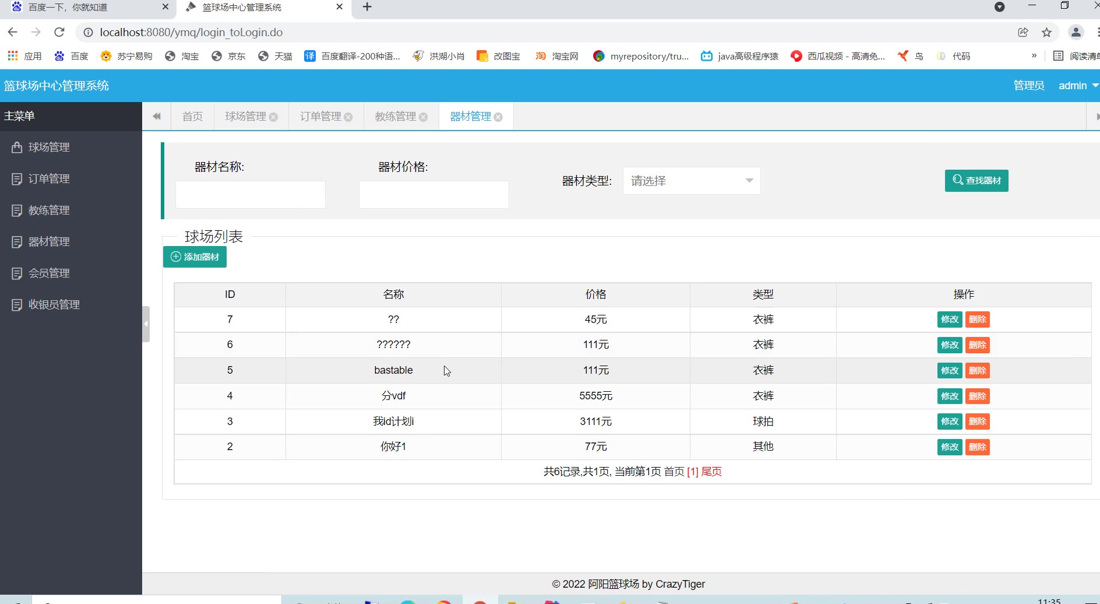Click 修改 for the bastable row
The height and width of the screenshot is (604, 1100).
[949, 371]
